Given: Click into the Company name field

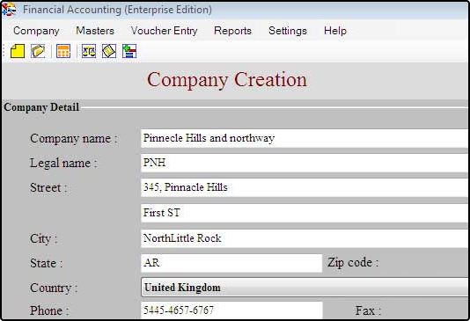Looking at the screenshot, I should point(305,138).
